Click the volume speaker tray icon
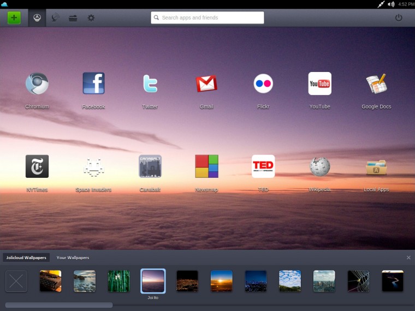 391,4
